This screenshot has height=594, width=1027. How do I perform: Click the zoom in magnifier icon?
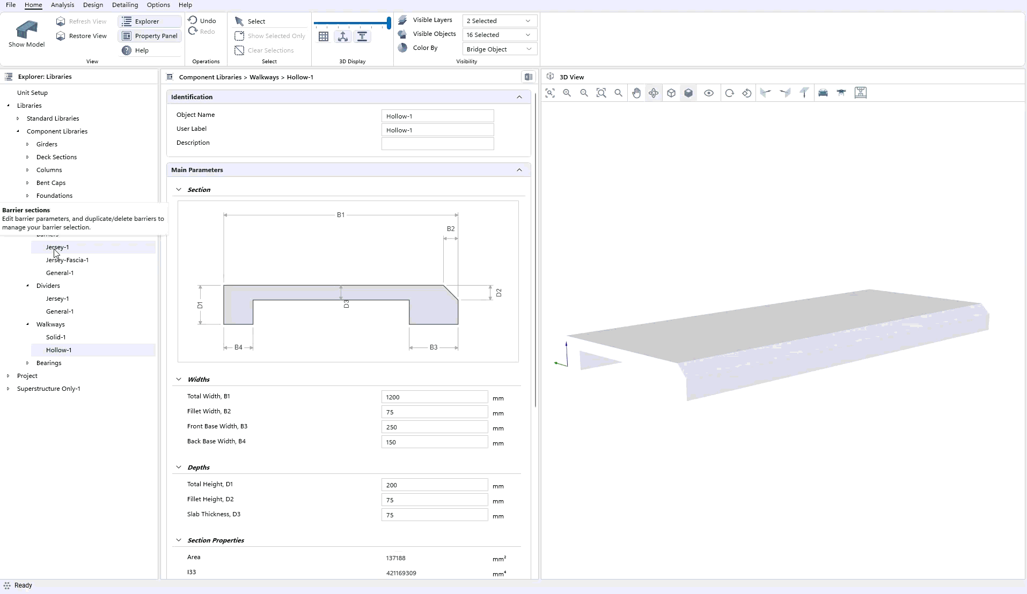click(x=567, y=93)
